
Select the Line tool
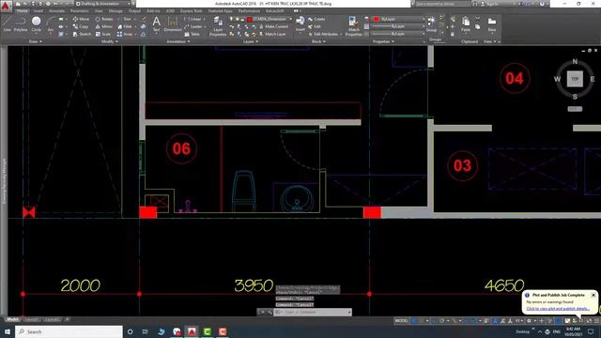[7, 23]
